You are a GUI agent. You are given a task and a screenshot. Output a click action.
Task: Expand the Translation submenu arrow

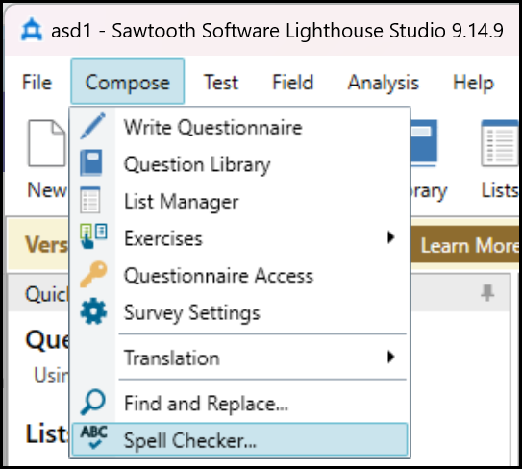(x=391, y=357)
